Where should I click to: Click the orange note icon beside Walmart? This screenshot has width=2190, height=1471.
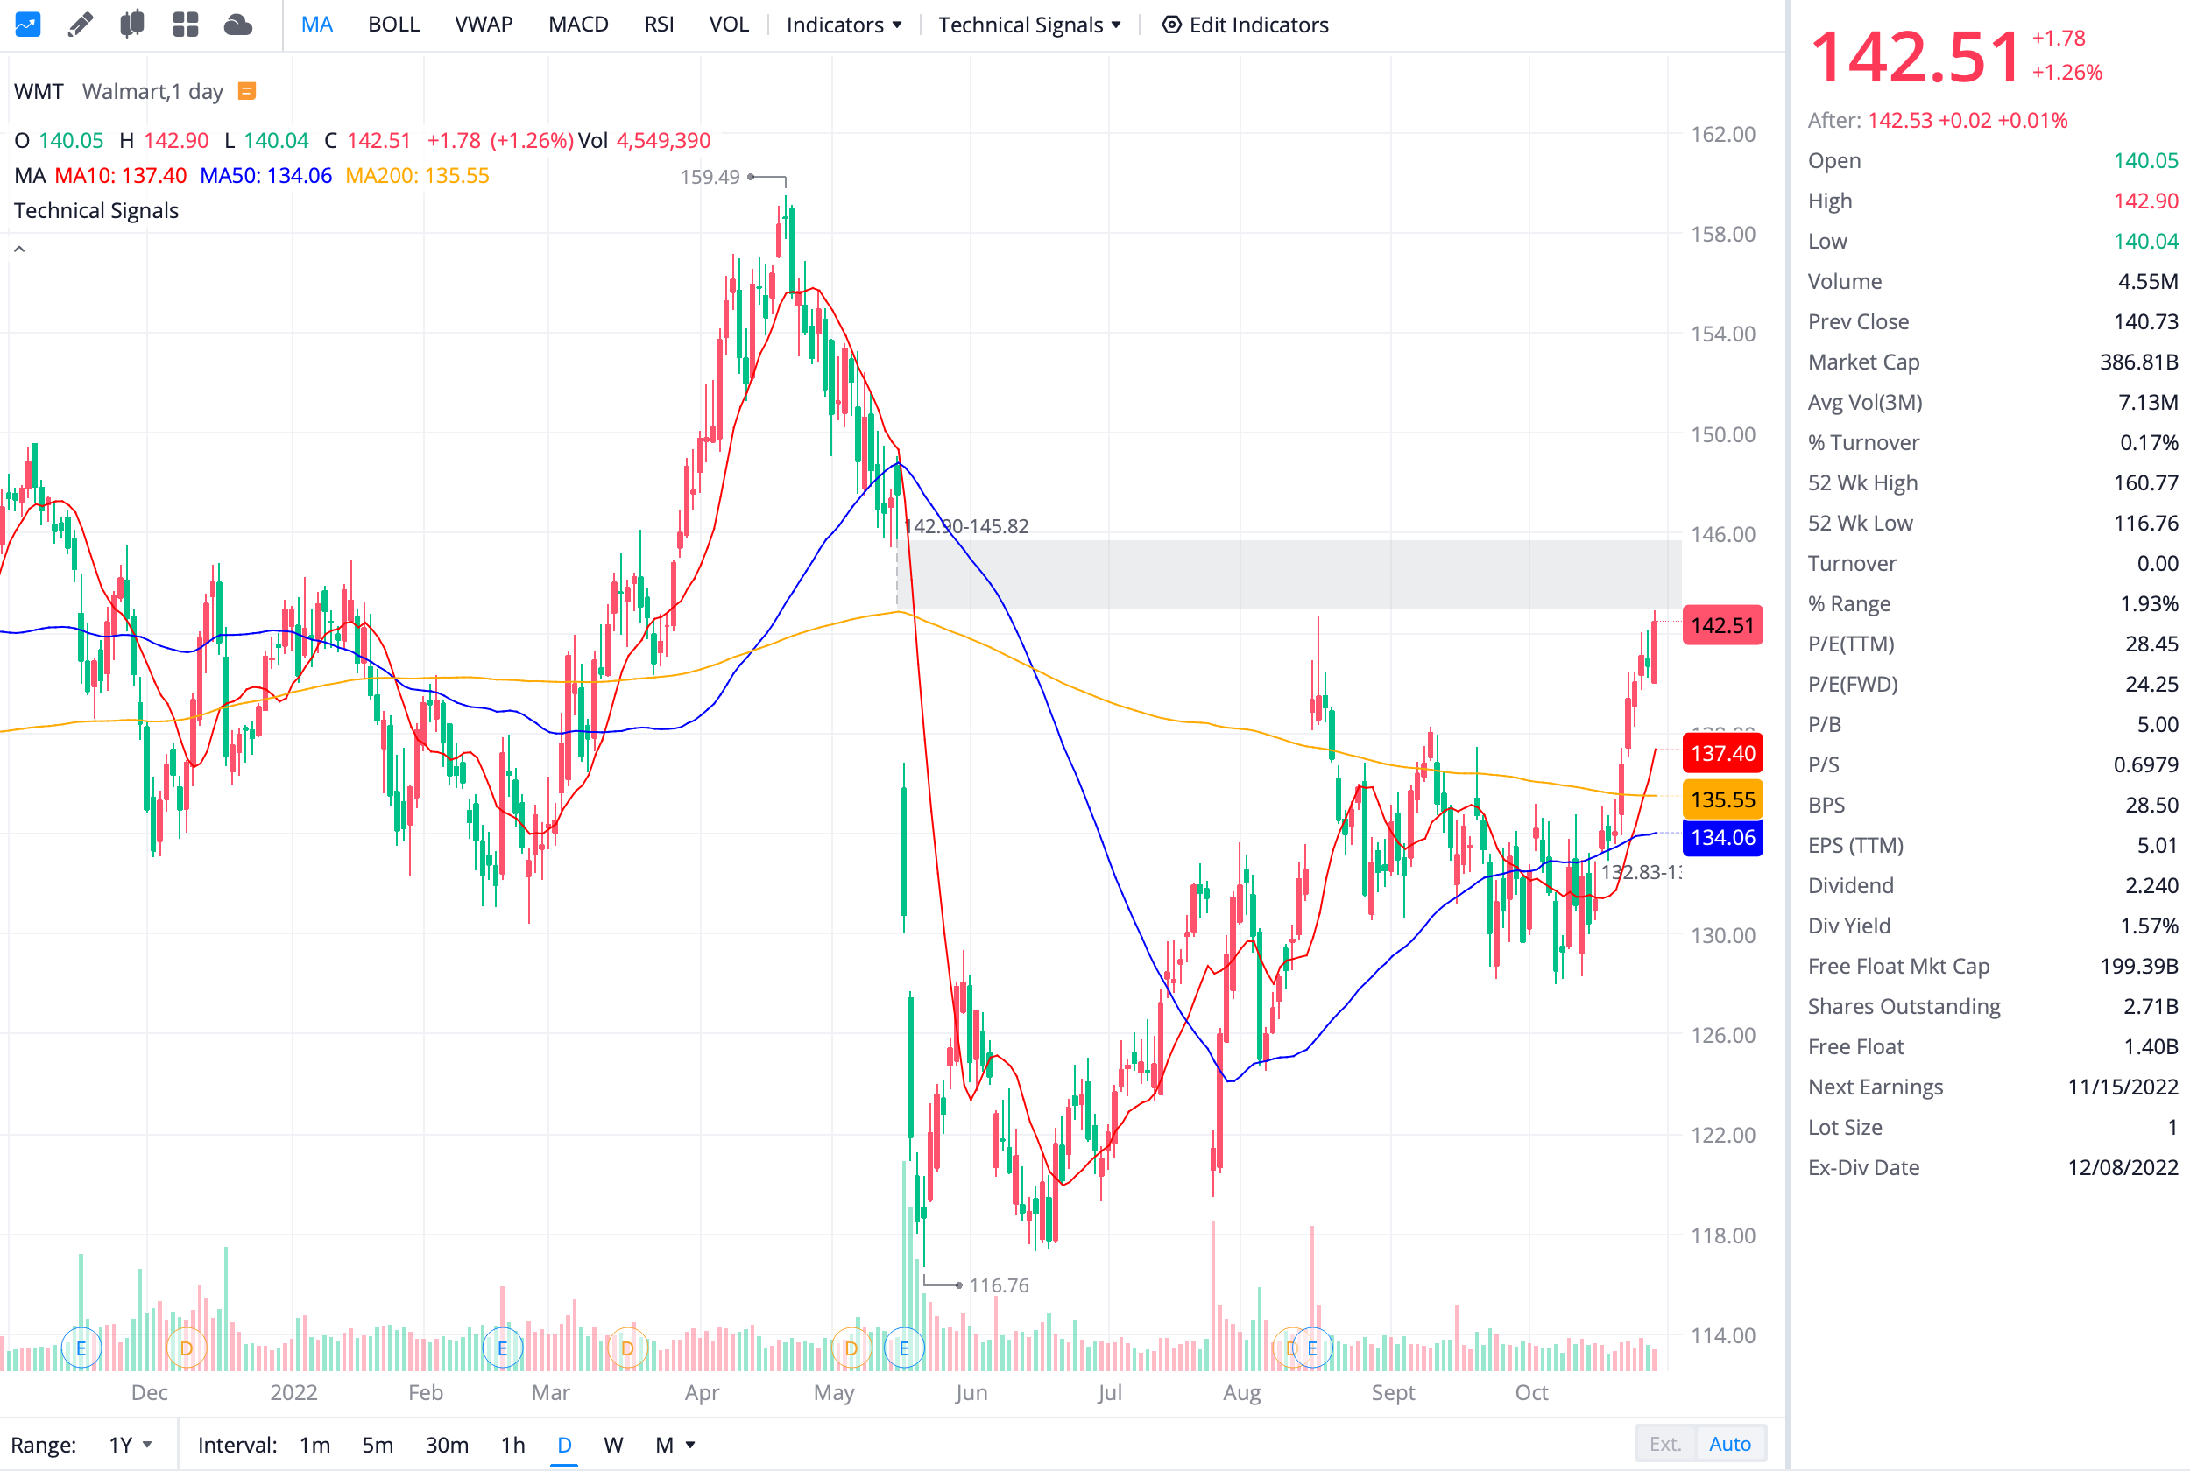coord(247,91)
